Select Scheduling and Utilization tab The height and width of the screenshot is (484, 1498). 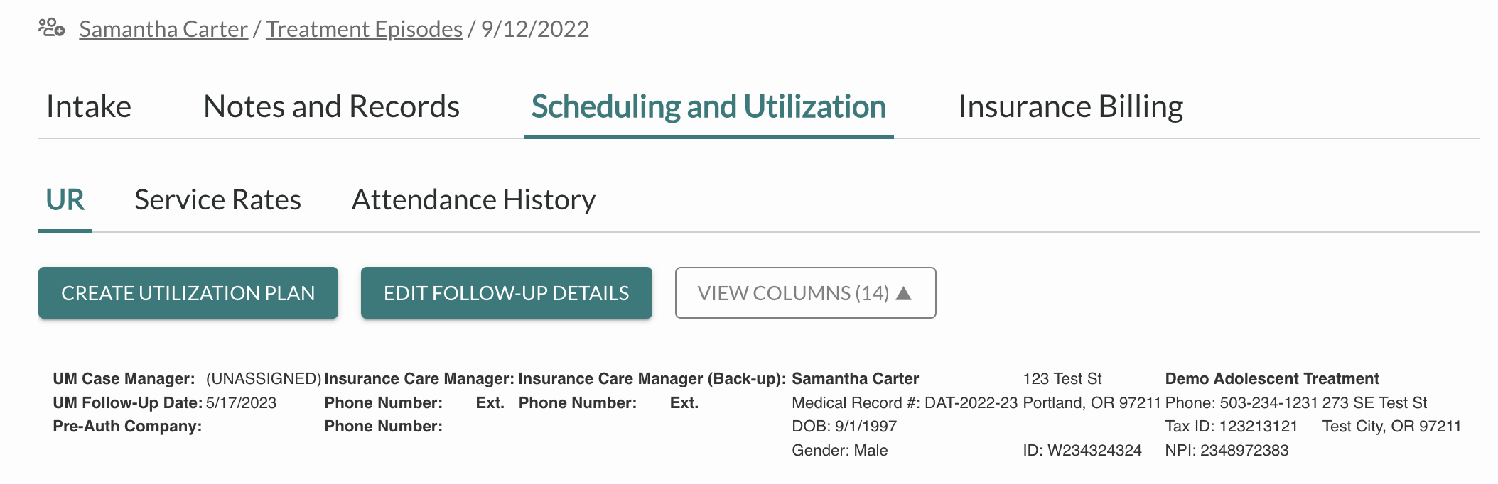point(708,106)
